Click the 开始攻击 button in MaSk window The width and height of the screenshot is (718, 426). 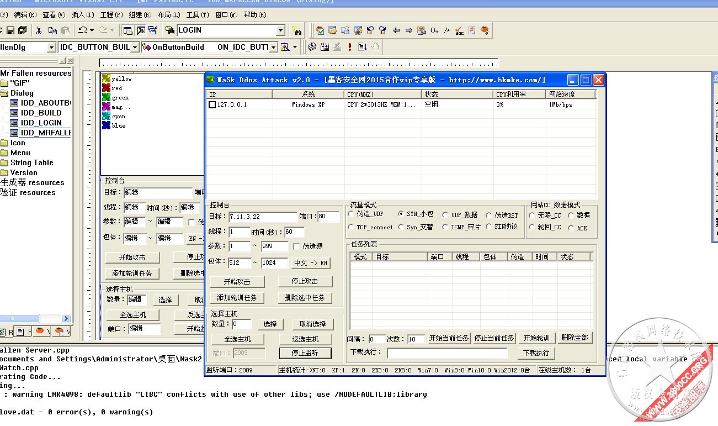pyautogui.click(x=237, y=281)
